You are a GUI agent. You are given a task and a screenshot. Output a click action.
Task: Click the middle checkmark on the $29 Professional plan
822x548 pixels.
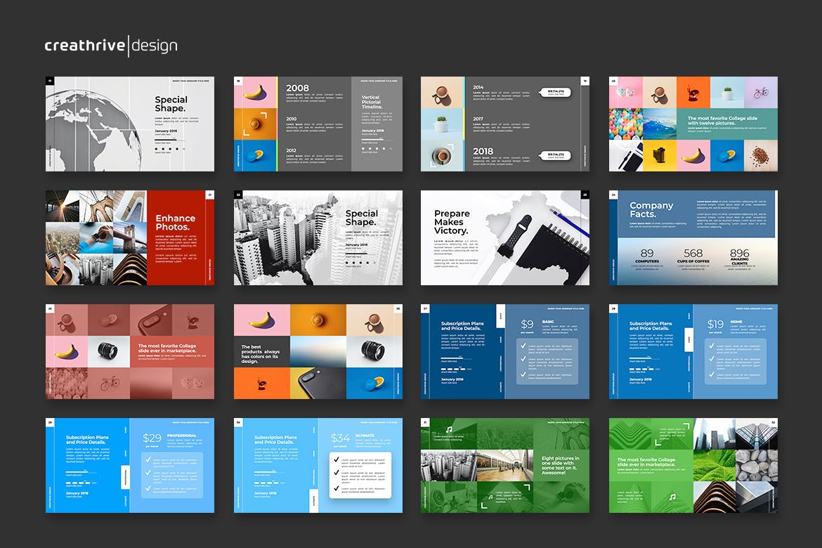148,474
